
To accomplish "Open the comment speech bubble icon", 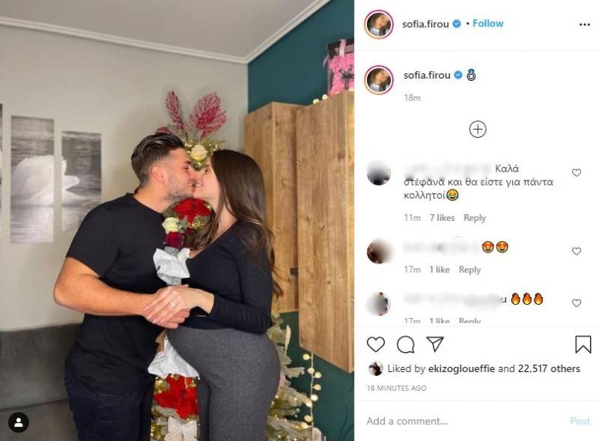I will point(406,344).
